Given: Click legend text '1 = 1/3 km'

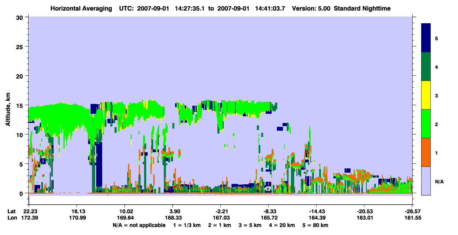Looking at the screenshot, I should pos(187,225).
